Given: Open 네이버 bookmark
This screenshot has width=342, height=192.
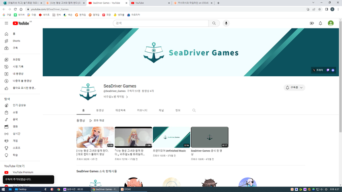Looking at the screenshot, I should 19,15.
